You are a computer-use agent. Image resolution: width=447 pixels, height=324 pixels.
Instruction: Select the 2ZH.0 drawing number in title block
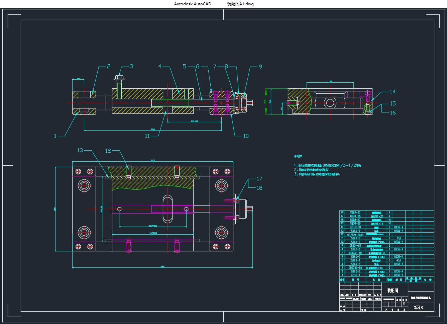[x=418, y=307]
